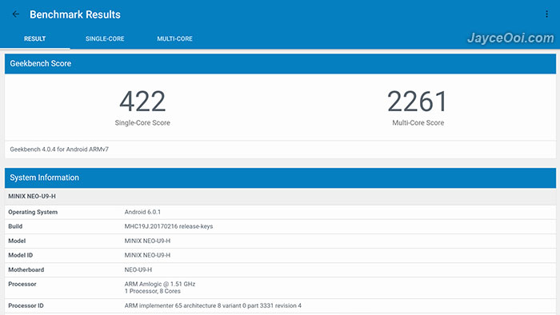The height and width of the screenshot is (315, 560).
Task: Click the NEO-U9-H motherboard value
Action: coord(138,269)
